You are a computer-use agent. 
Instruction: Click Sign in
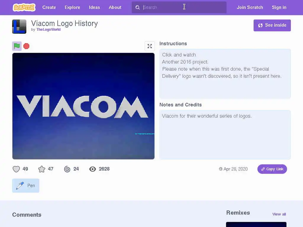click(279, 7)
